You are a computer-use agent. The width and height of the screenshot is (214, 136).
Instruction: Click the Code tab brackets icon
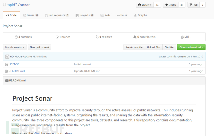[x=8, y=15]
